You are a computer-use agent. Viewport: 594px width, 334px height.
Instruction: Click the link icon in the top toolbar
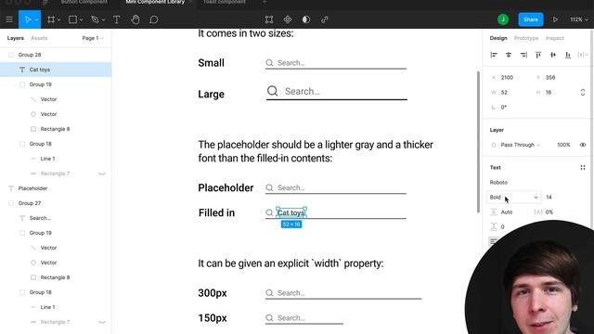[x=325, y=19]
